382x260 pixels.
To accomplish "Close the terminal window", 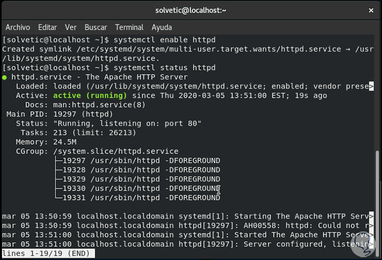I will (371, 10).
